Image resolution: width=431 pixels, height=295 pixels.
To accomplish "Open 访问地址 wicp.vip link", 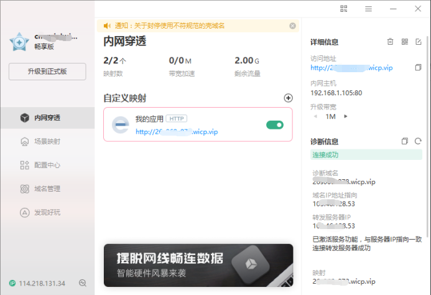I will pyautogui.click(x=351, y=68).
